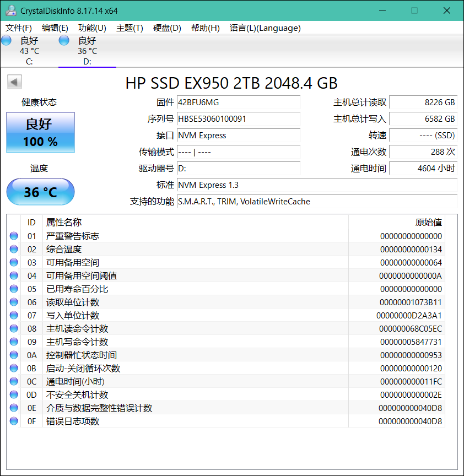
Task: Click the 主机总计读取 value 8226 GB
Action: coord(423,102)
